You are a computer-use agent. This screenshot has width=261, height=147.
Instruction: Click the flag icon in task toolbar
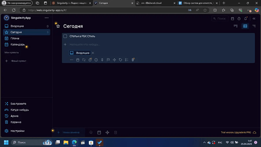(x=108, y=60)
